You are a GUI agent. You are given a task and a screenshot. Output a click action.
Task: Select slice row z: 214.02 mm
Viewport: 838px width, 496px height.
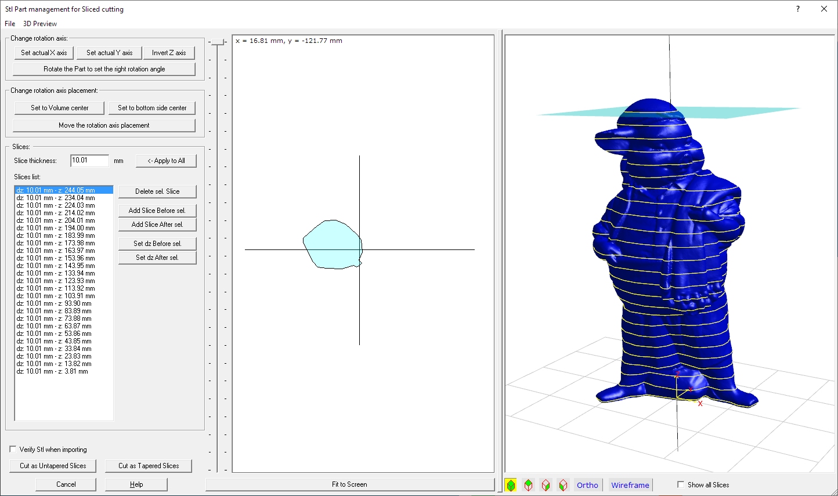(x=64, y=213)
